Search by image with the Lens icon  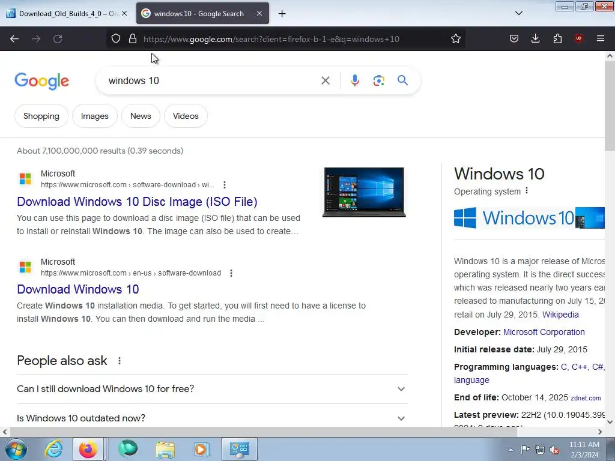[x=378, y=81]
